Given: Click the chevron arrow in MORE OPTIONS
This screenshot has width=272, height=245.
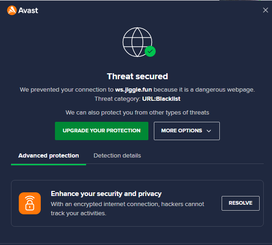Looking at the screenshot, I should coord(209,131).
